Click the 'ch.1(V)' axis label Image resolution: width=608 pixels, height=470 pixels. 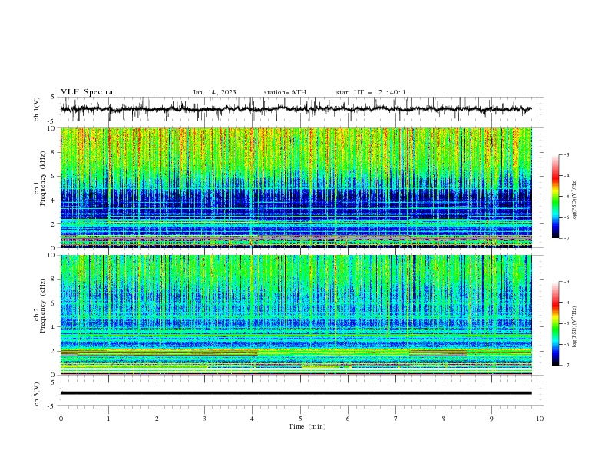37,109
